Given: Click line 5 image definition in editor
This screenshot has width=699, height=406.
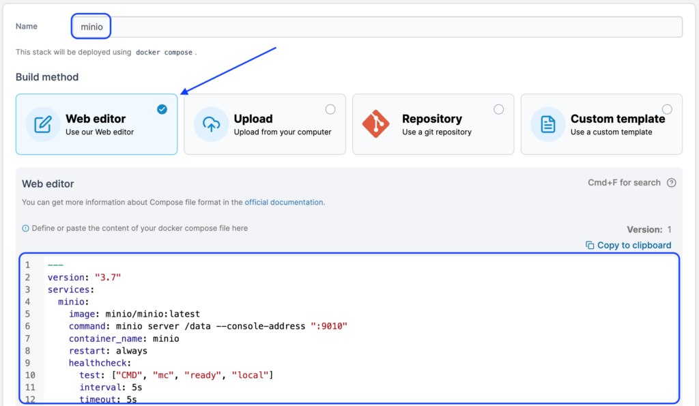Looking at the screenshot, I should (134, 314).
